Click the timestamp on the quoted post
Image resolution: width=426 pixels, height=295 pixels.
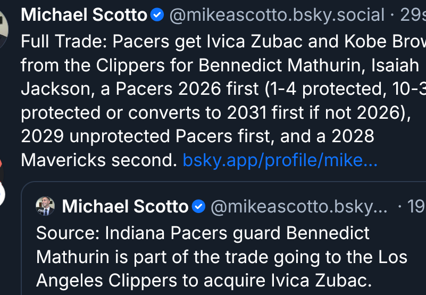[x=415, y=207]
